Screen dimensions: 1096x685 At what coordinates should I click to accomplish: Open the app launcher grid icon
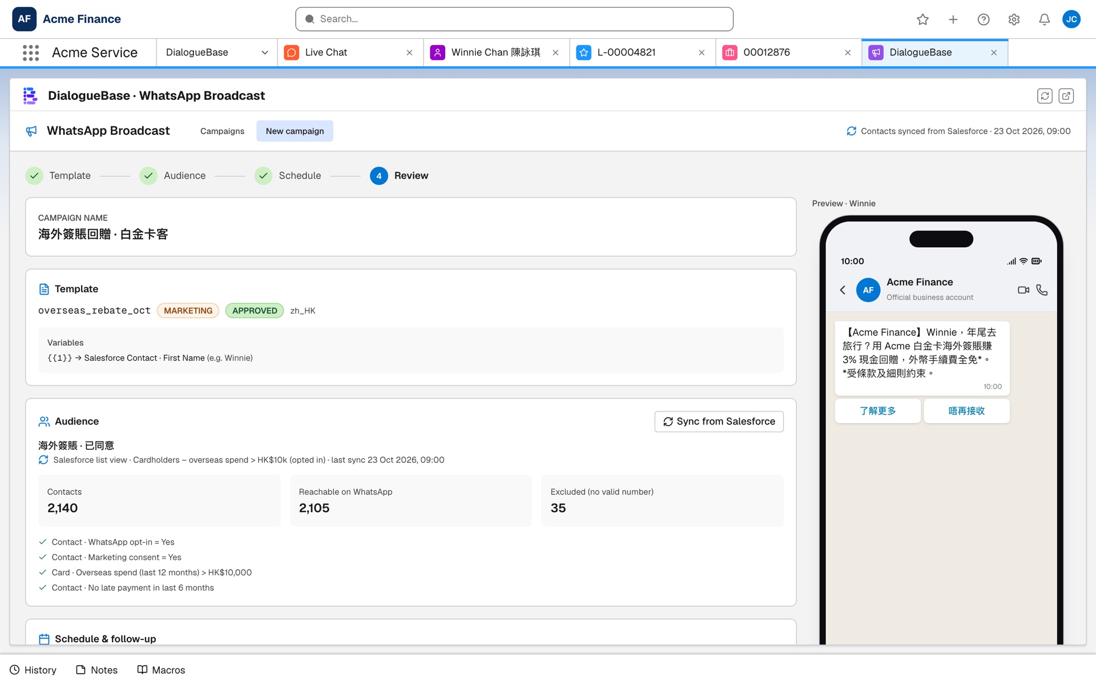(x=31, y=53)
